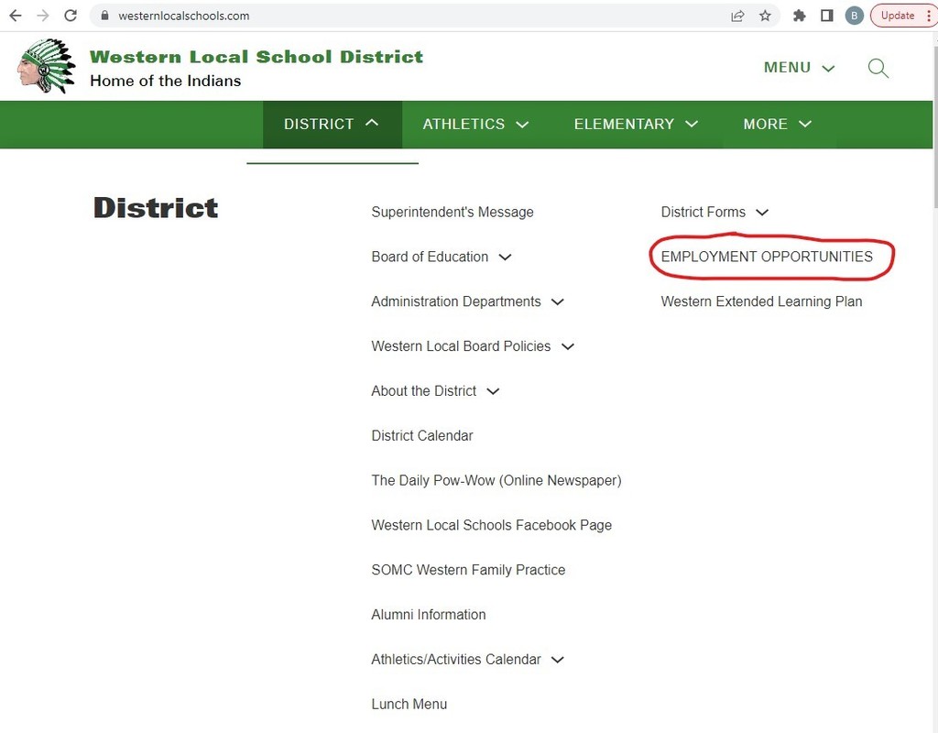Click the Chrome Update button
The image size is (938, 733).
[x=898, y=16]
